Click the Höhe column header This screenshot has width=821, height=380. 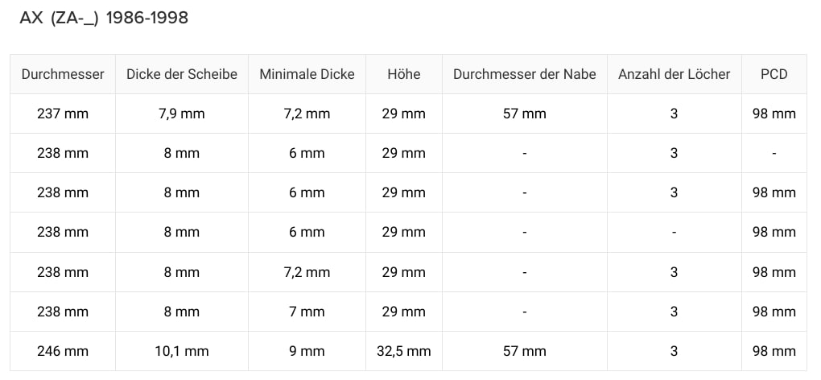[x=403, y=74]
